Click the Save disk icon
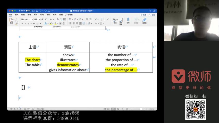Screen dimensions: 219x123 click(37, 11)
